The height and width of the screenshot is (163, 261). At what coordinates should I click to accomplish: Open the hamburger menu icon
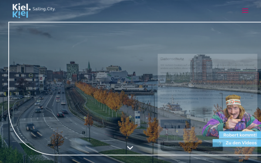(x=245, y=10)
